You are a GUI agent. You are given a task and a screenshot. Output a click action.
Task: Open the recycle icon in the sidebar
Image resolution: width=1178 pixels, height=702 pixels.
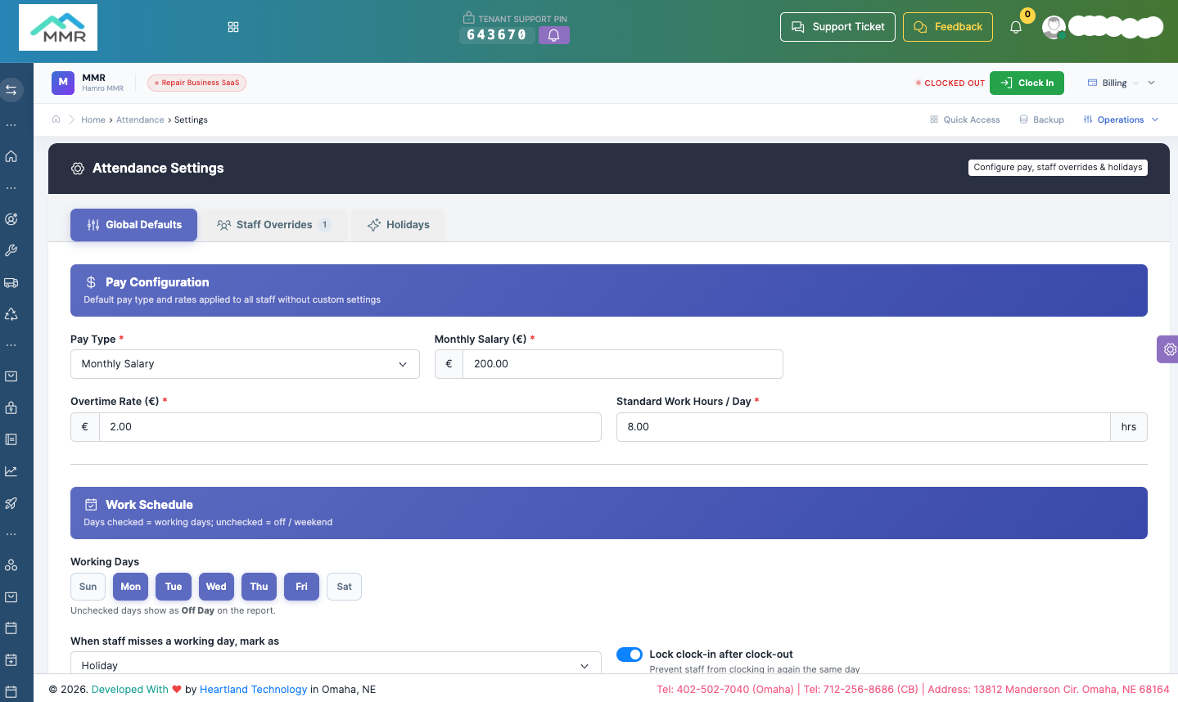coord(11,314)
